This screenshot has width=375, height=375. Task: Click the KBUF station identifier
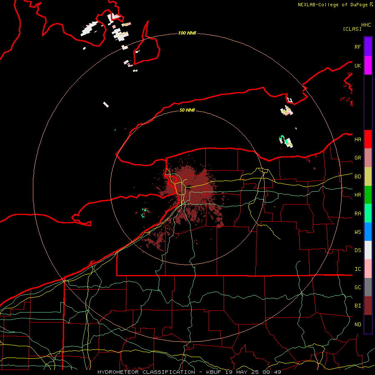214,372
